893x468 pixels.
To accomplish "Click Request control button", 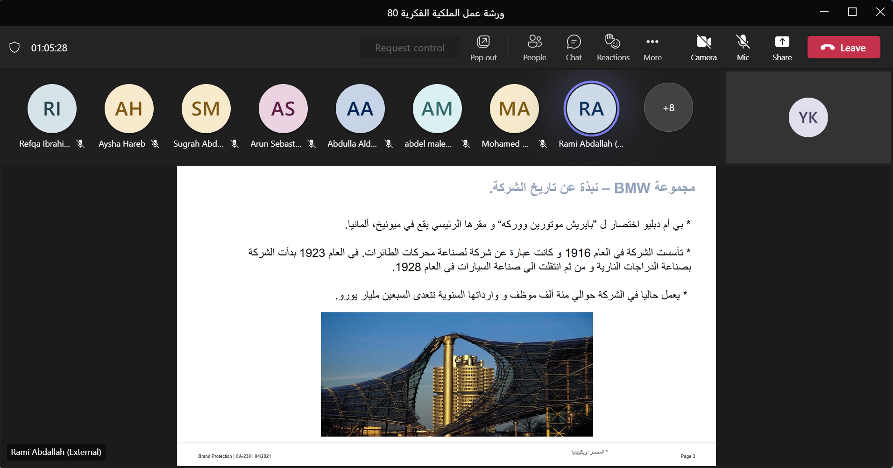I will click(410, 48).
